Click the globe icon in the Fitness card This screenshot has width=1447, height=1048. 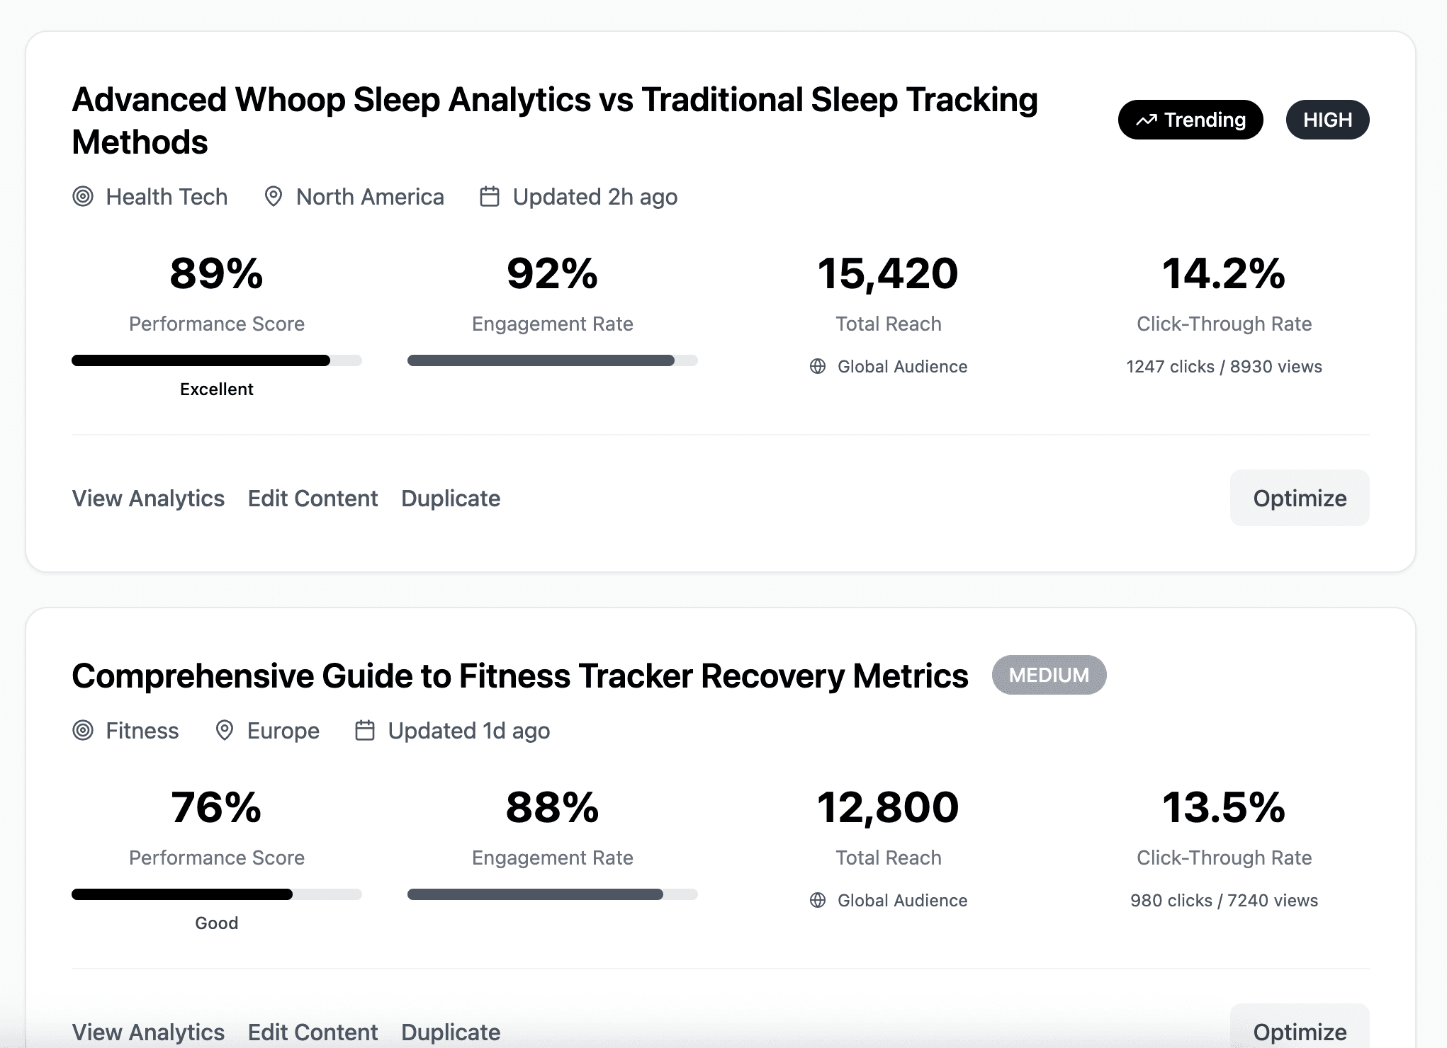point(818,901)
